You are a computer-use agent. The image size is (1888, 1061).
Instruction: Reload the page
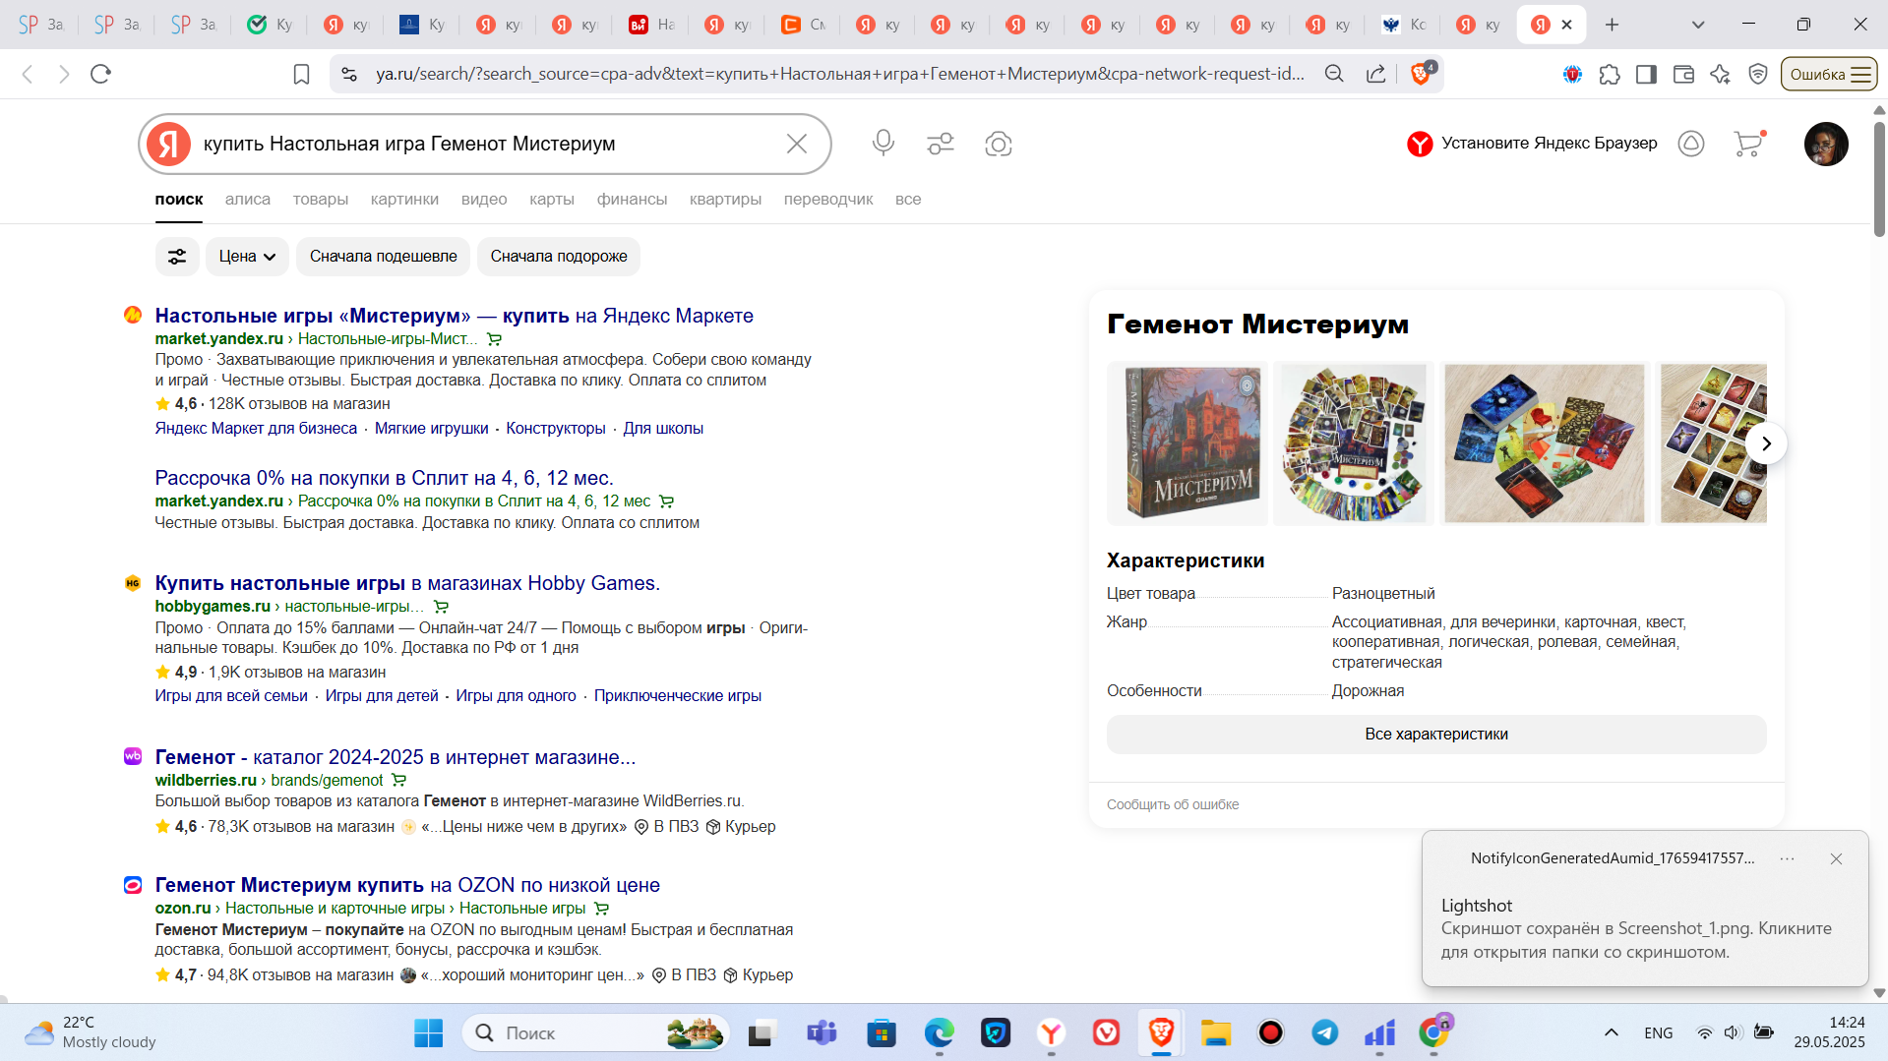[x=100, y=74]
